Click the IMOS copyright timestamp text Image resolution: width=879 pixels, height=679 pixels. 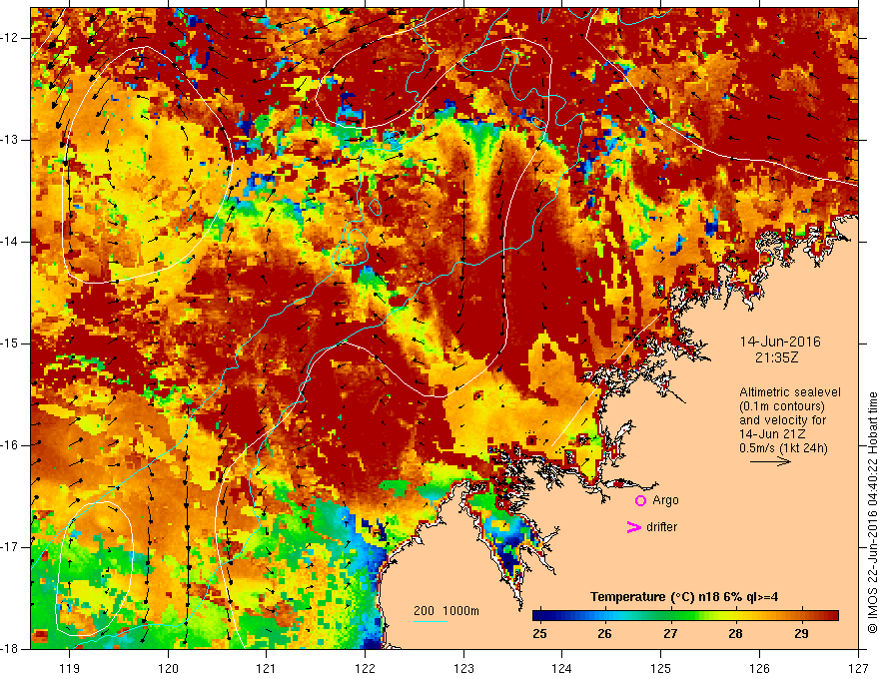click(872, 512)
